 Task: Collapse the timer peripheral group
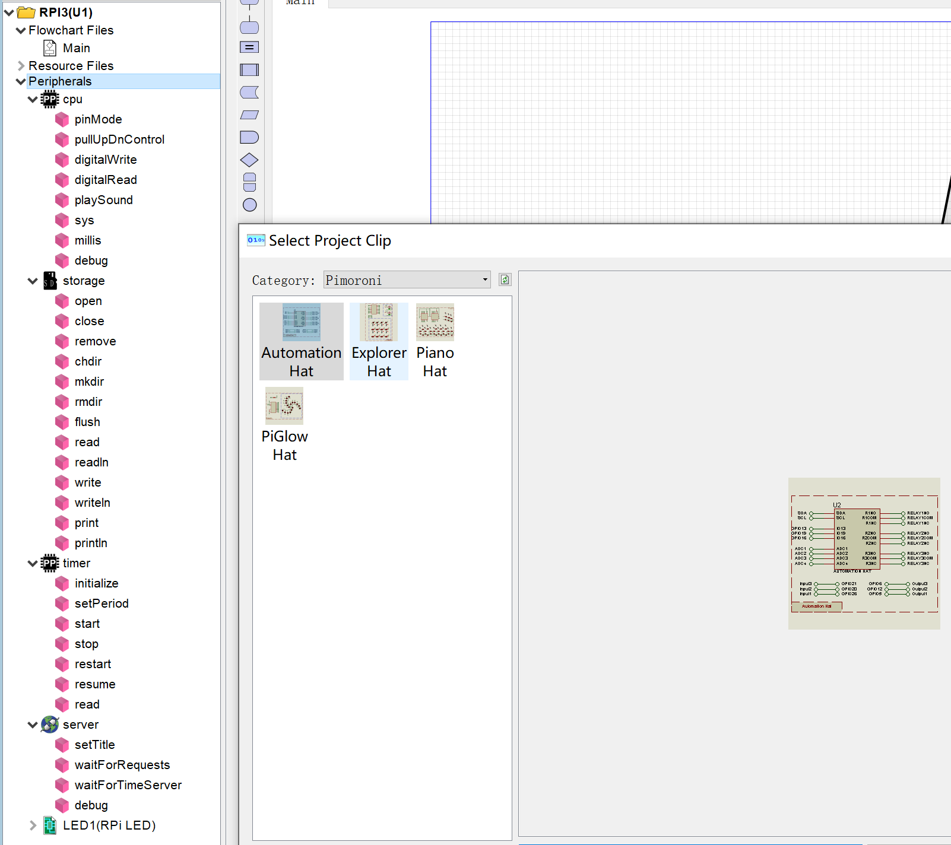pyautogui.click(x=33, y=563)
